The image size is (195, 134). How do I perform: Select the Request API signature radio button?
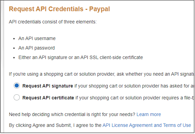point(17,85)
